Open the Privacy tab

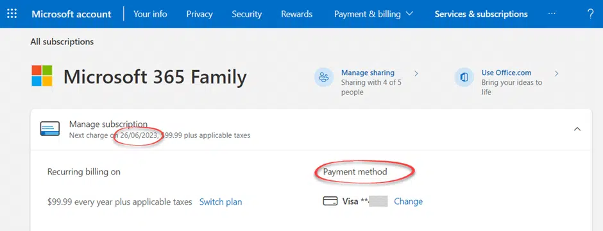click(200, 14)
